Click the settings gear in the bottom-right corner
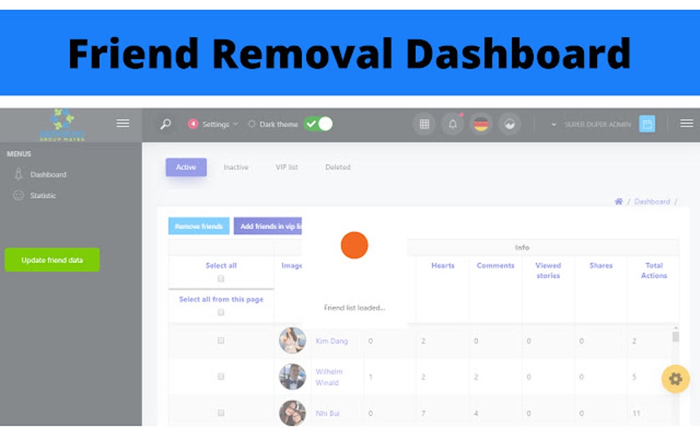 [675, 379]
